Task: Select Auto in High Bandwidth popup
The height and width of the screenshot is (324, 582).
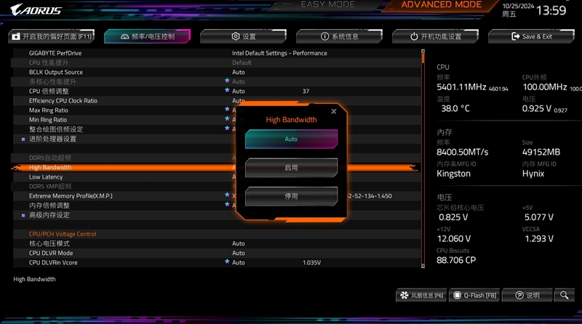Action: (291, 139)
